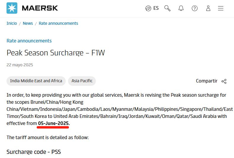The image size is (234, 158).
Task: Click the 22 mayo 2025 publication date
Action: click(20, 65)
